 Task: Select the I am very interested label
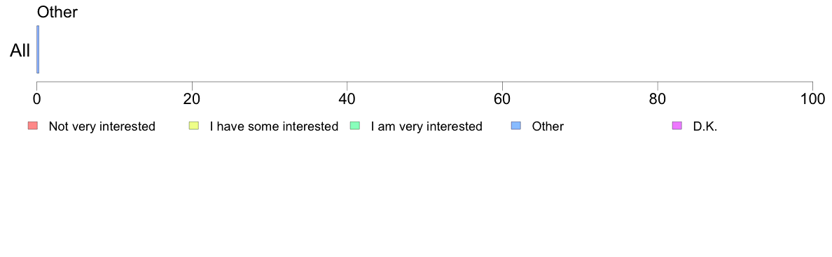427,126
